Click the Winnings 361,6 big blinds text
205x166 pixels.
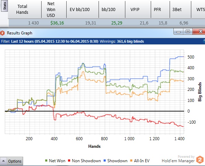coord(122,41)
